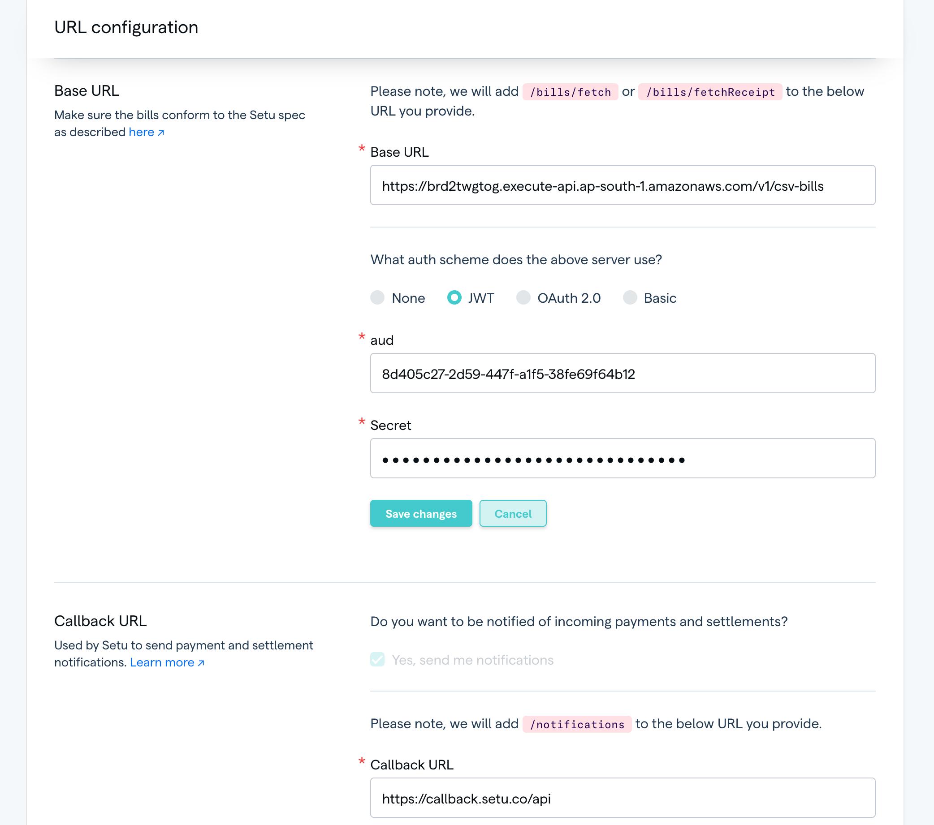Select the "None" auth scheme option
Image resolution: width=934 pixels, height=825 pixels.
tap(377, 298)
